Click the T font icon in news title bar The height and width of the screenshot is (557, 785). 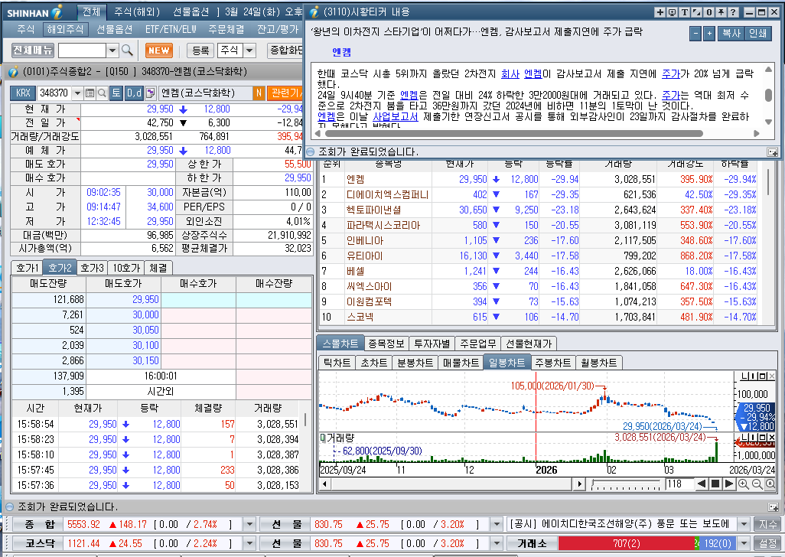(684, 12)
